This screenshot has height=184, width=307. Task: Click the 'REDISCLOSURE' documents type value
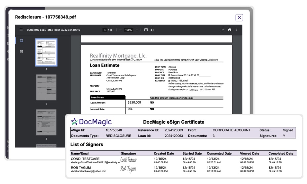point(118,136)
